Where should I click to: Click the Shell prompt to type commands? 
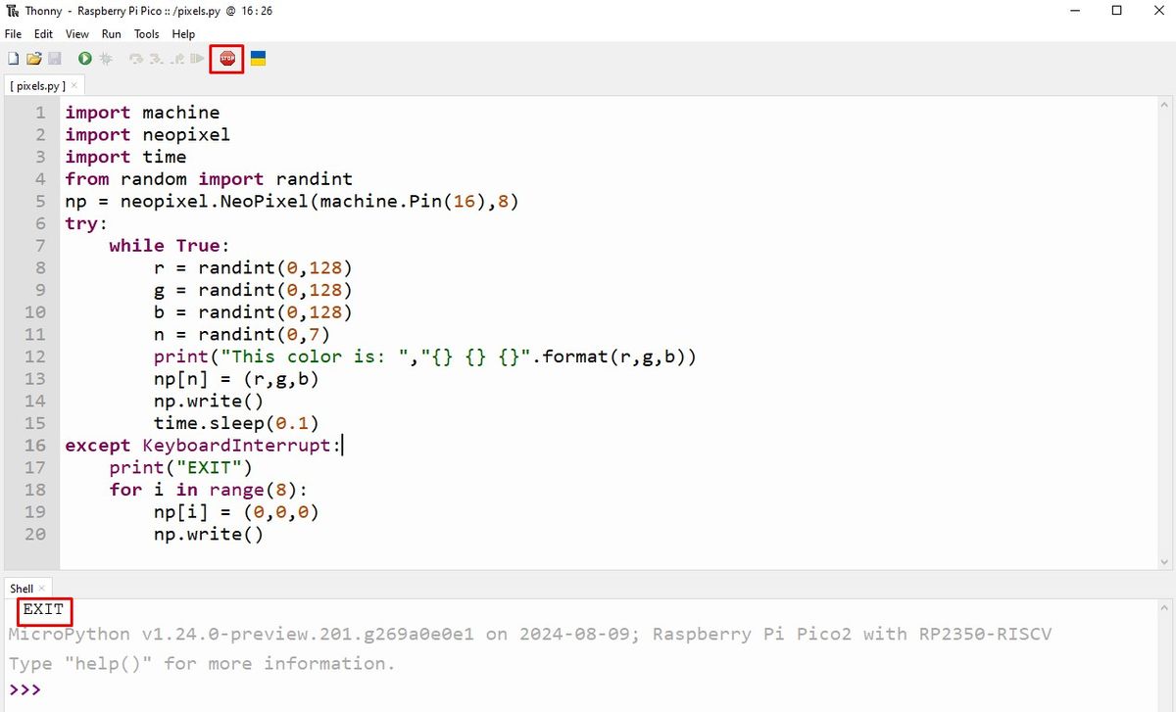[59, 688]
